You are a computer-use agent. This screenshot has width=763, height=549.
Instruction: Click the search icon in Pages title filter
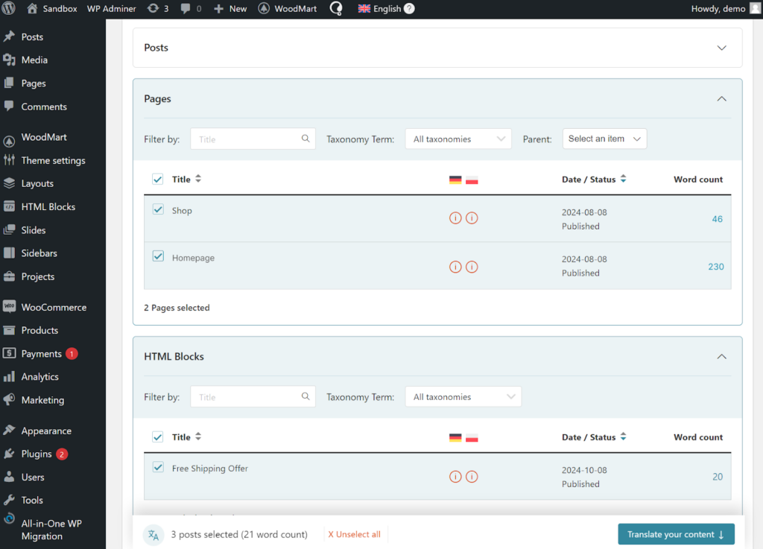coord(305,139)
